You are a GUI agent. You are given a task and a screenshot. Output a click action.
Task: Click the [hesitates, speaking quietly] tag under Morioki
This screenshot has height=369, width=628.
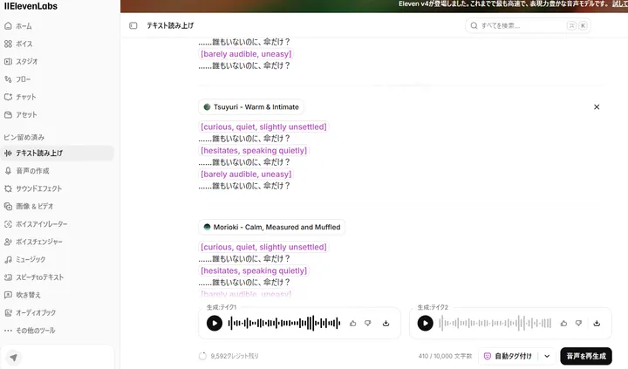pos(254,270)
